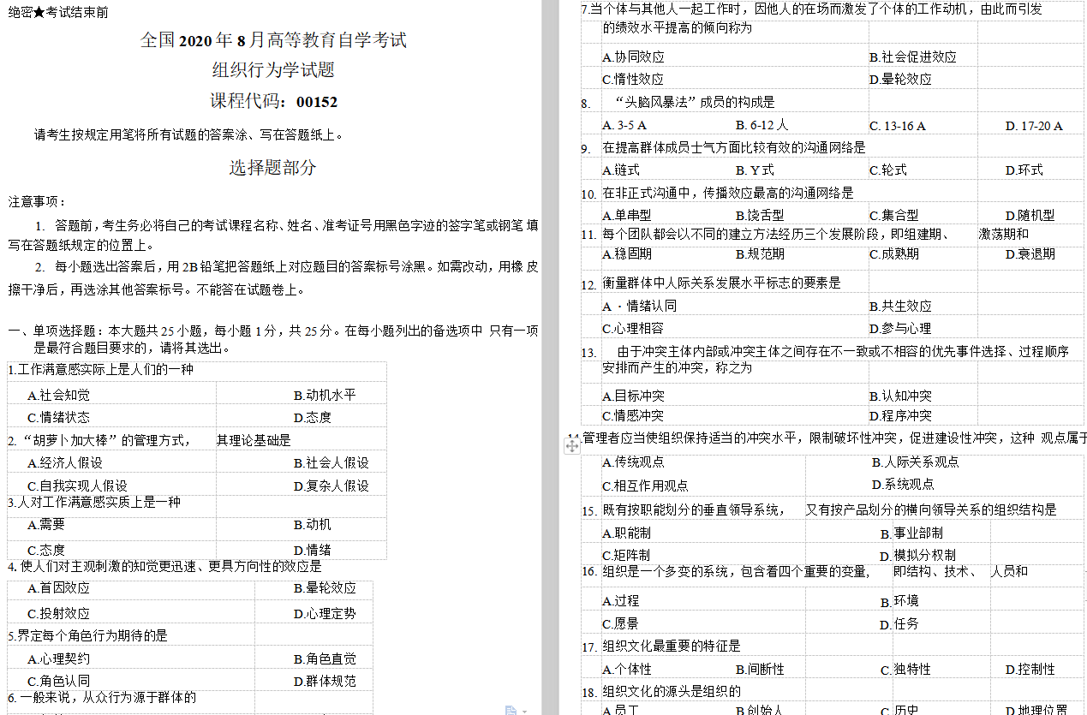The height and width of the screenshot is (715, 1087).
Task: Select option "A.协同效应"
Action: (x=633, y=57)
